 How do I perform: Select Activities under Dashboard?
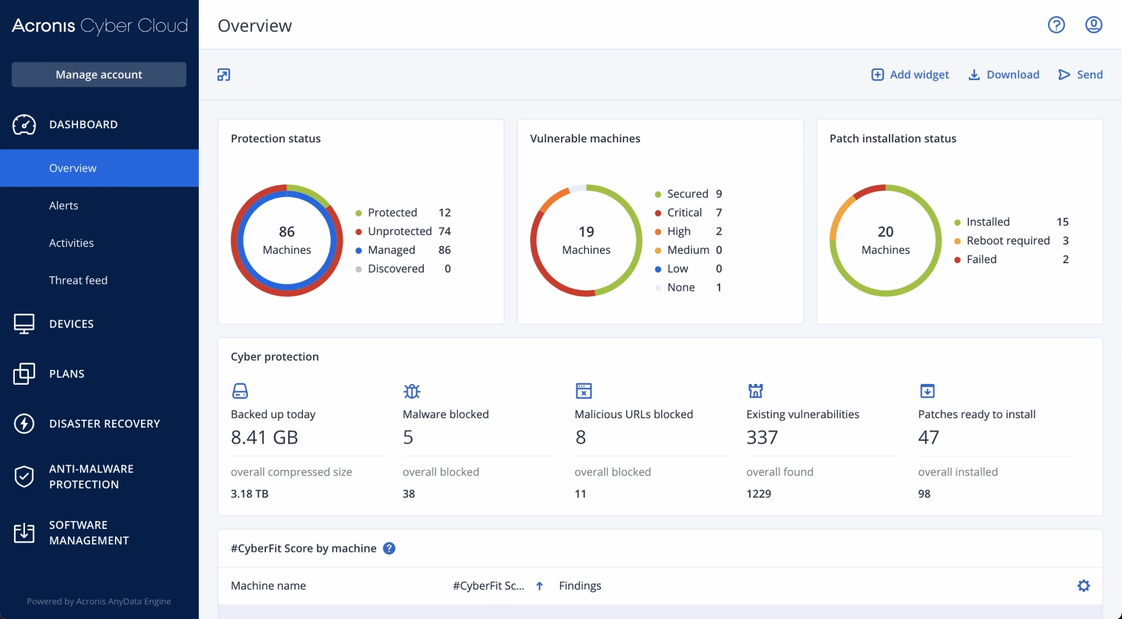(71, 243)
